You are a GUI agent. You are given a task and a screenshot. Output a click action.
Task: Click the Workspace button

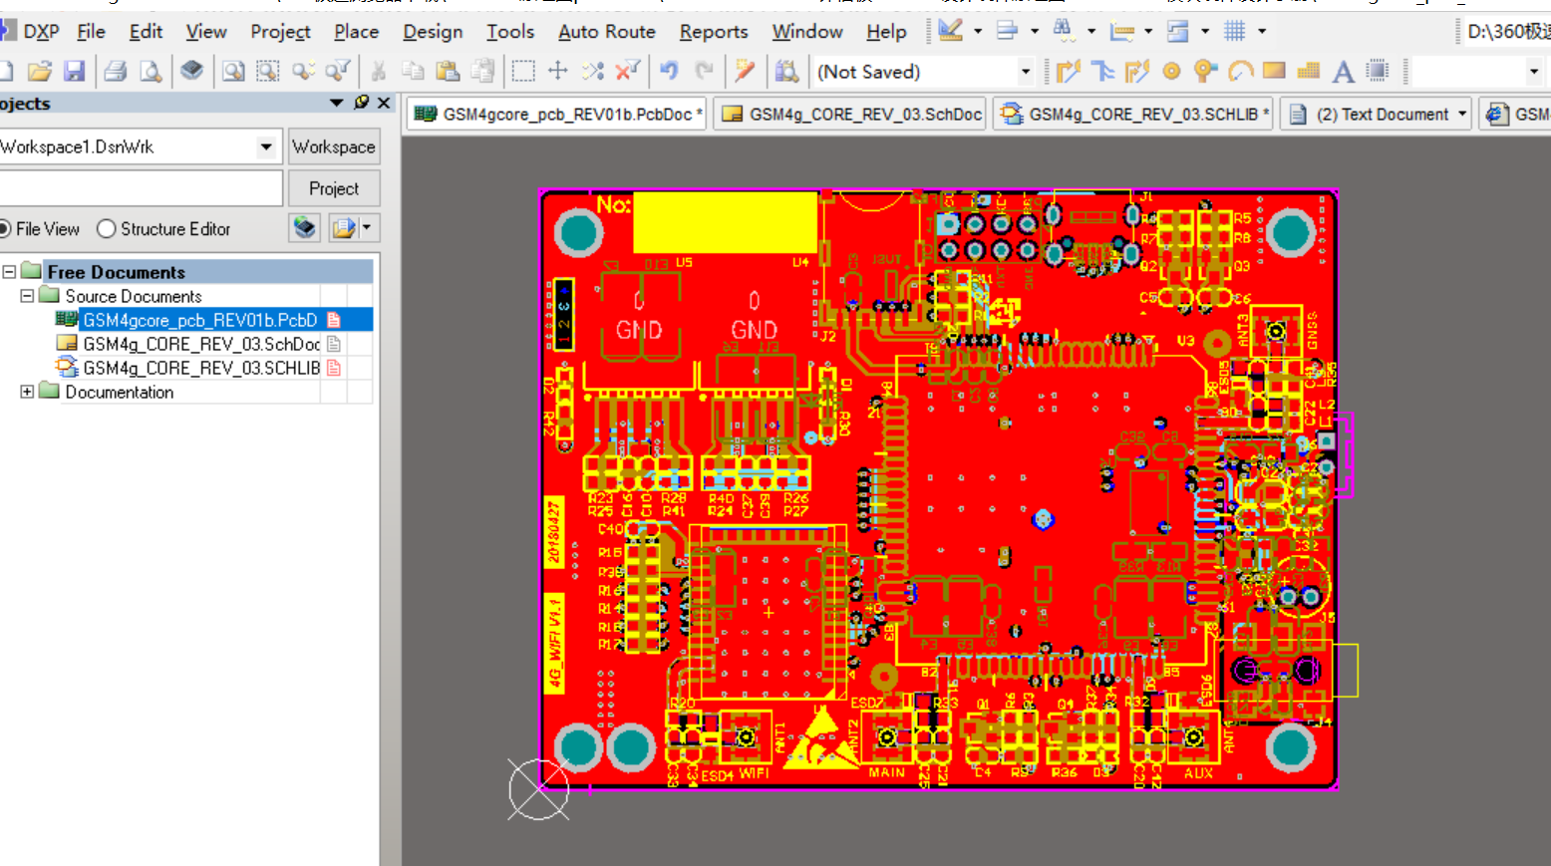click(333, 146)
